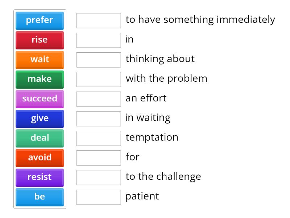Choose the dark blue "give" tile
The width and height of the screenshot is (290, 218).
(40, 118)
